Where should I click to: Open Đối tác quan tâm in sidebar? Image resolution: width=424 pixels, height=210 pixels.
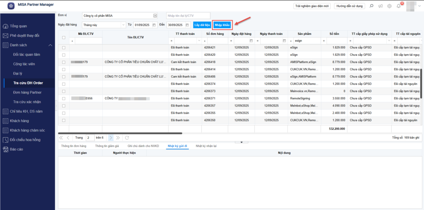tap(27, 55)
